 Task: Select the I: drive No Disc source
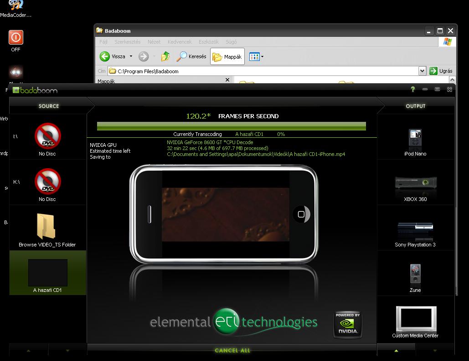47,137
